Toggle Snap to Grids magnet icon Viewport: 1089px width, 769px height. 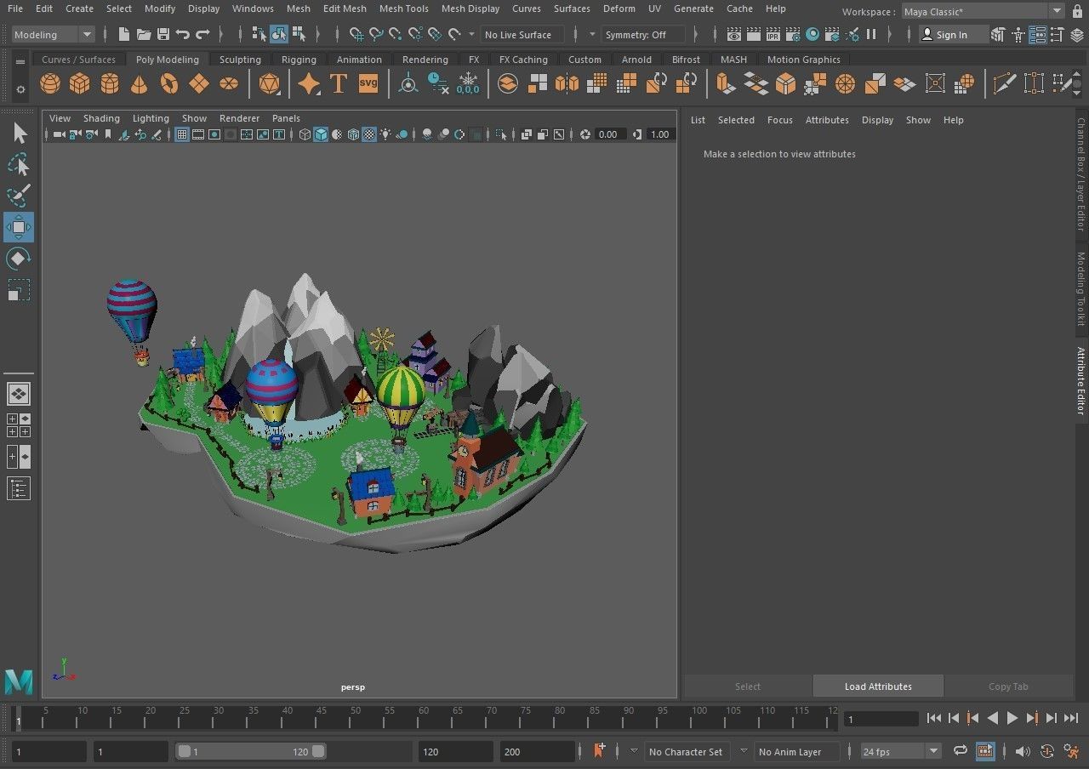coord(356,35)
